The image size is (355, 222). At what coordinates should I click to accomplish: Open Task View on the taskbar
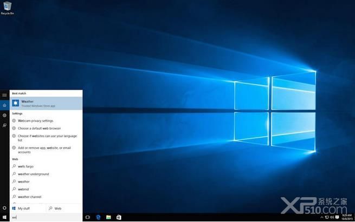click(x=88, y=217)
